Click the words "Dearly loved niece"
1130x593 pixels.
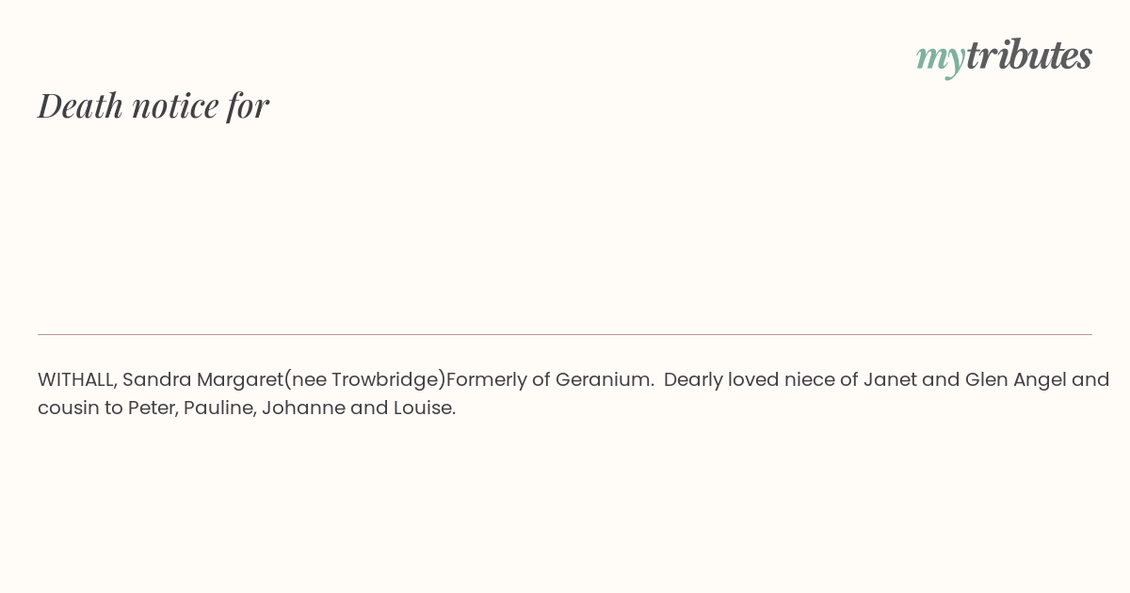tap(737, 380)
